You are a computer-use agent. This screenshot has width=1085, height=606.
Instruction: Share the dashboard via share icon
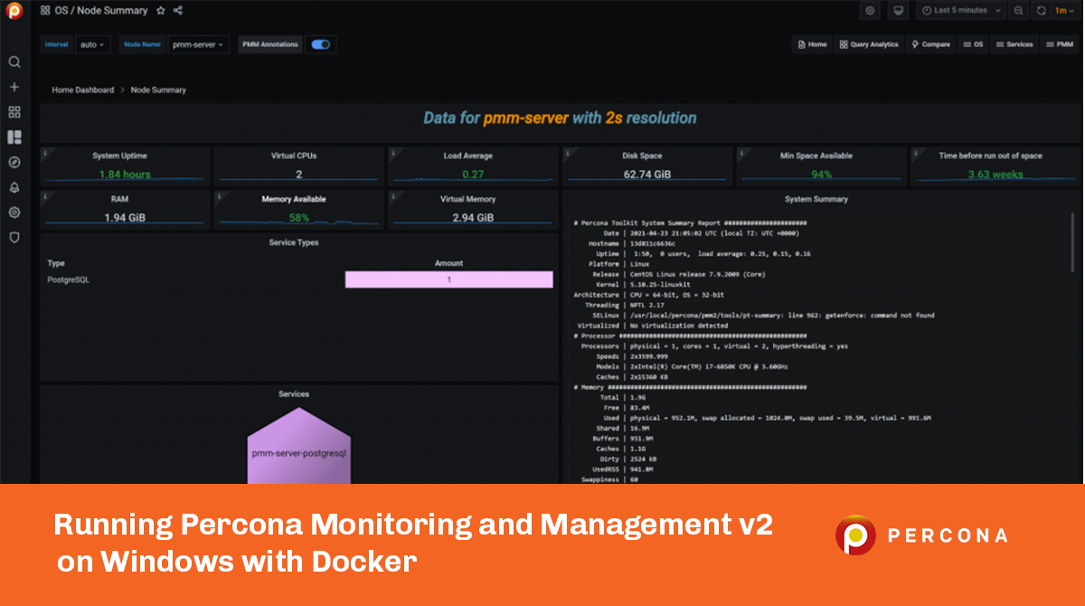(x=177, y=11)
